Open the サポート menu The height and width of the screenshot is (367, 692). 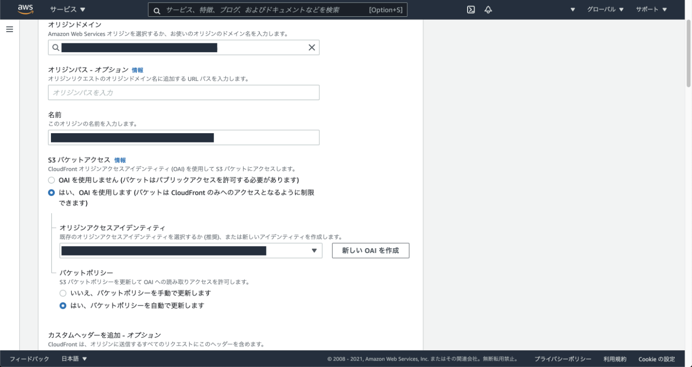pos(650,9)
